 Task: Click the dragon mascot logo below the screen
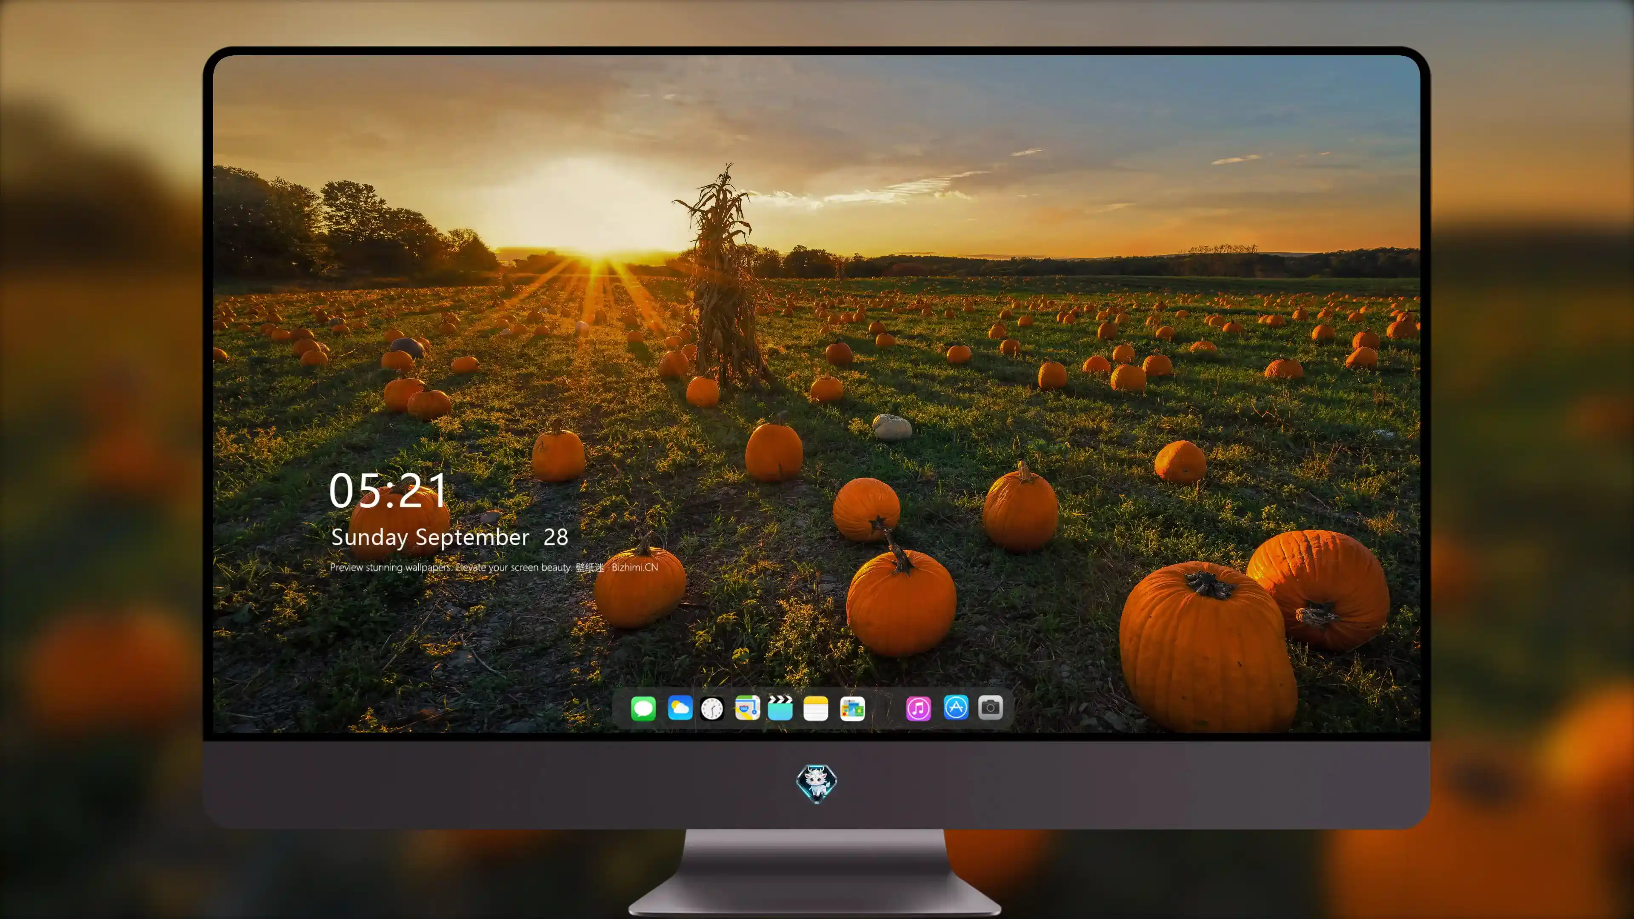pyautogui.click(x=817, y=784)
